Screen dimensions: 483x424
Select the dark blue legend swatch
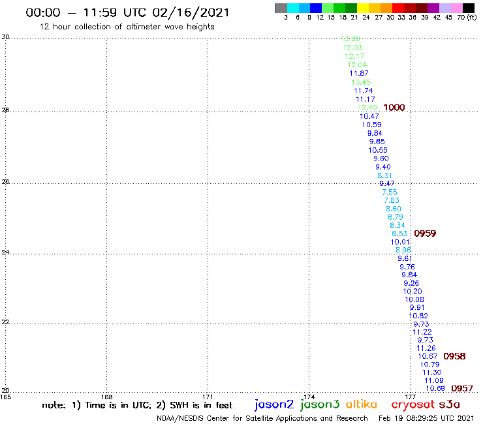316,8
